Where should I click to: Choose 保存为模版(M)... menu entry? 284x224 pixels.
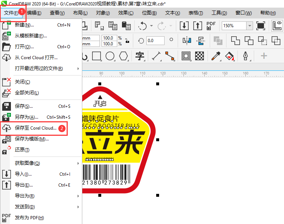pos(41,139)
